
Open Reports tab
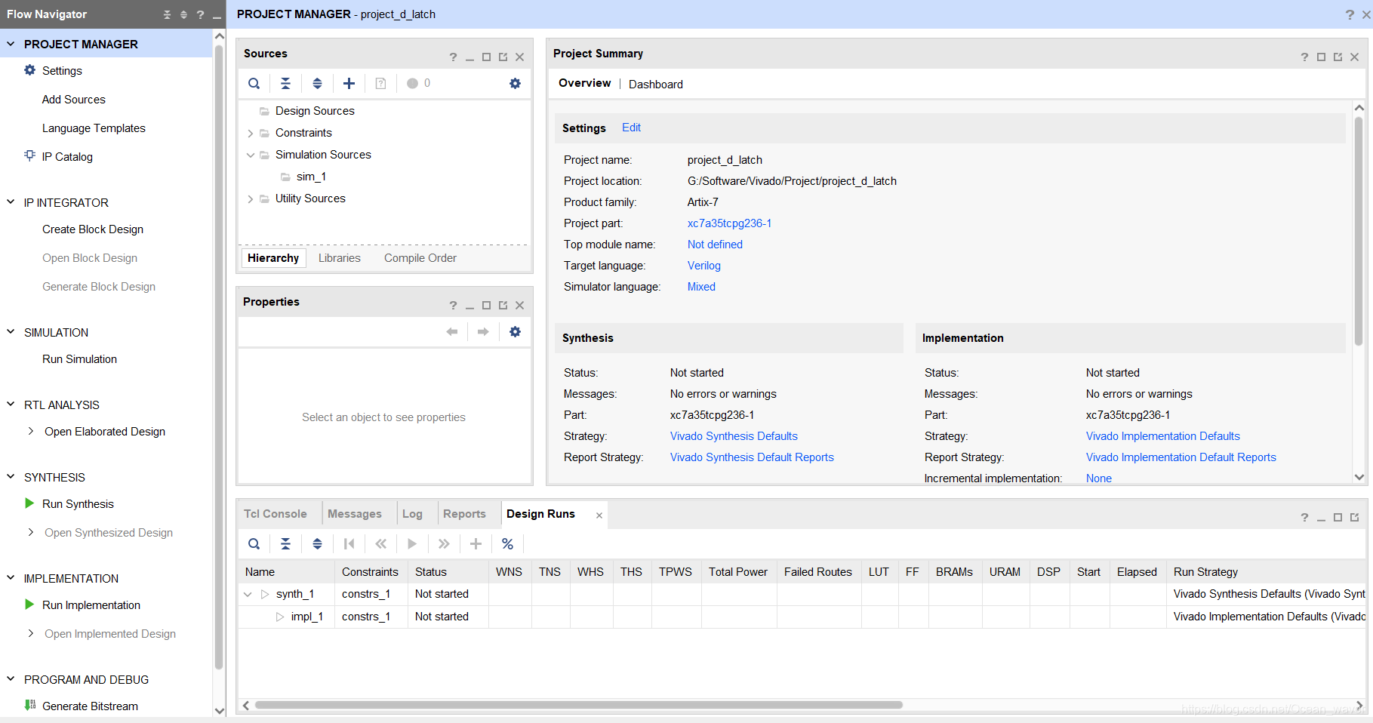tap(464, 514)
